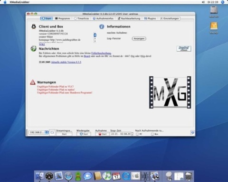228x182 pixels.
Task: Click the warning about the VLC path
Action: point(55,87)
